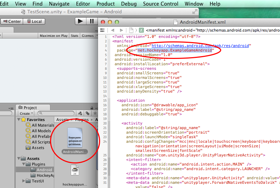Toggle the Project panel lock icon
The height and width of the screenshot is (188, 280).
[x=92, y=108]
